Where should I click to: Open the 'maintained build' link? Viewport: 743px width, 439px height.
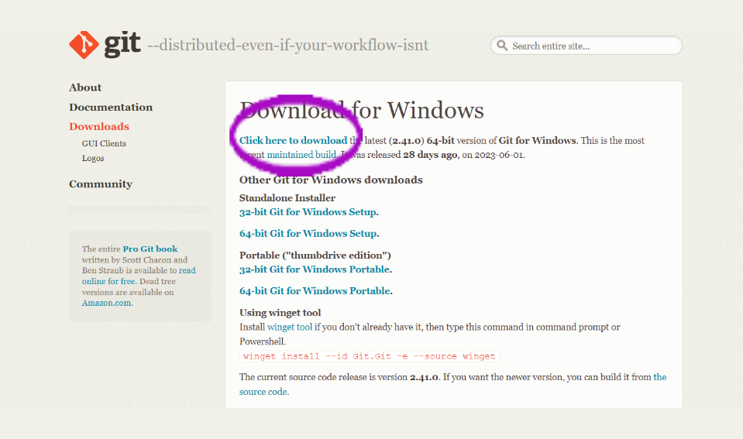pos(301,155)
